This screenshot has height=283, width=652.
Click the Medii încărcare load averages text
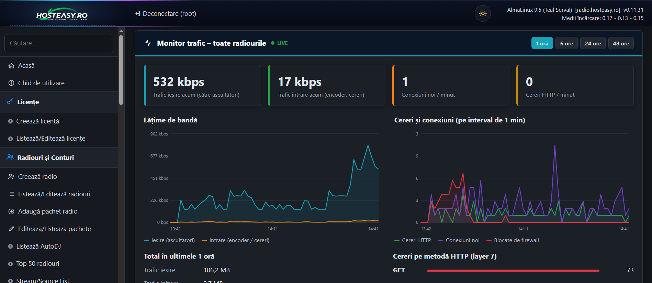pyautogui.click(x=603, y=18)
